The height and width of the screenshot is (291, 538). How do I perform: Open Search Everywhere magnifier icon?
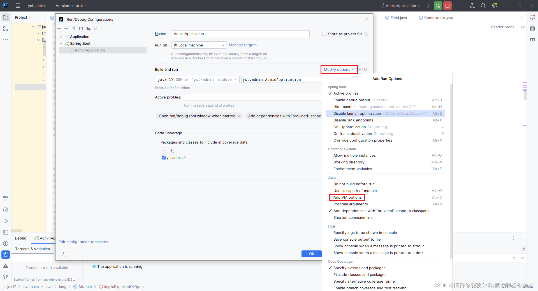coord(483,6)
